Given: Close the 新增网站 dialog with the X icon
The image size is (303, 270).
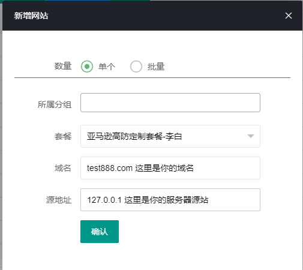Looking at the screenshot, I should click(x=289, y=16).
